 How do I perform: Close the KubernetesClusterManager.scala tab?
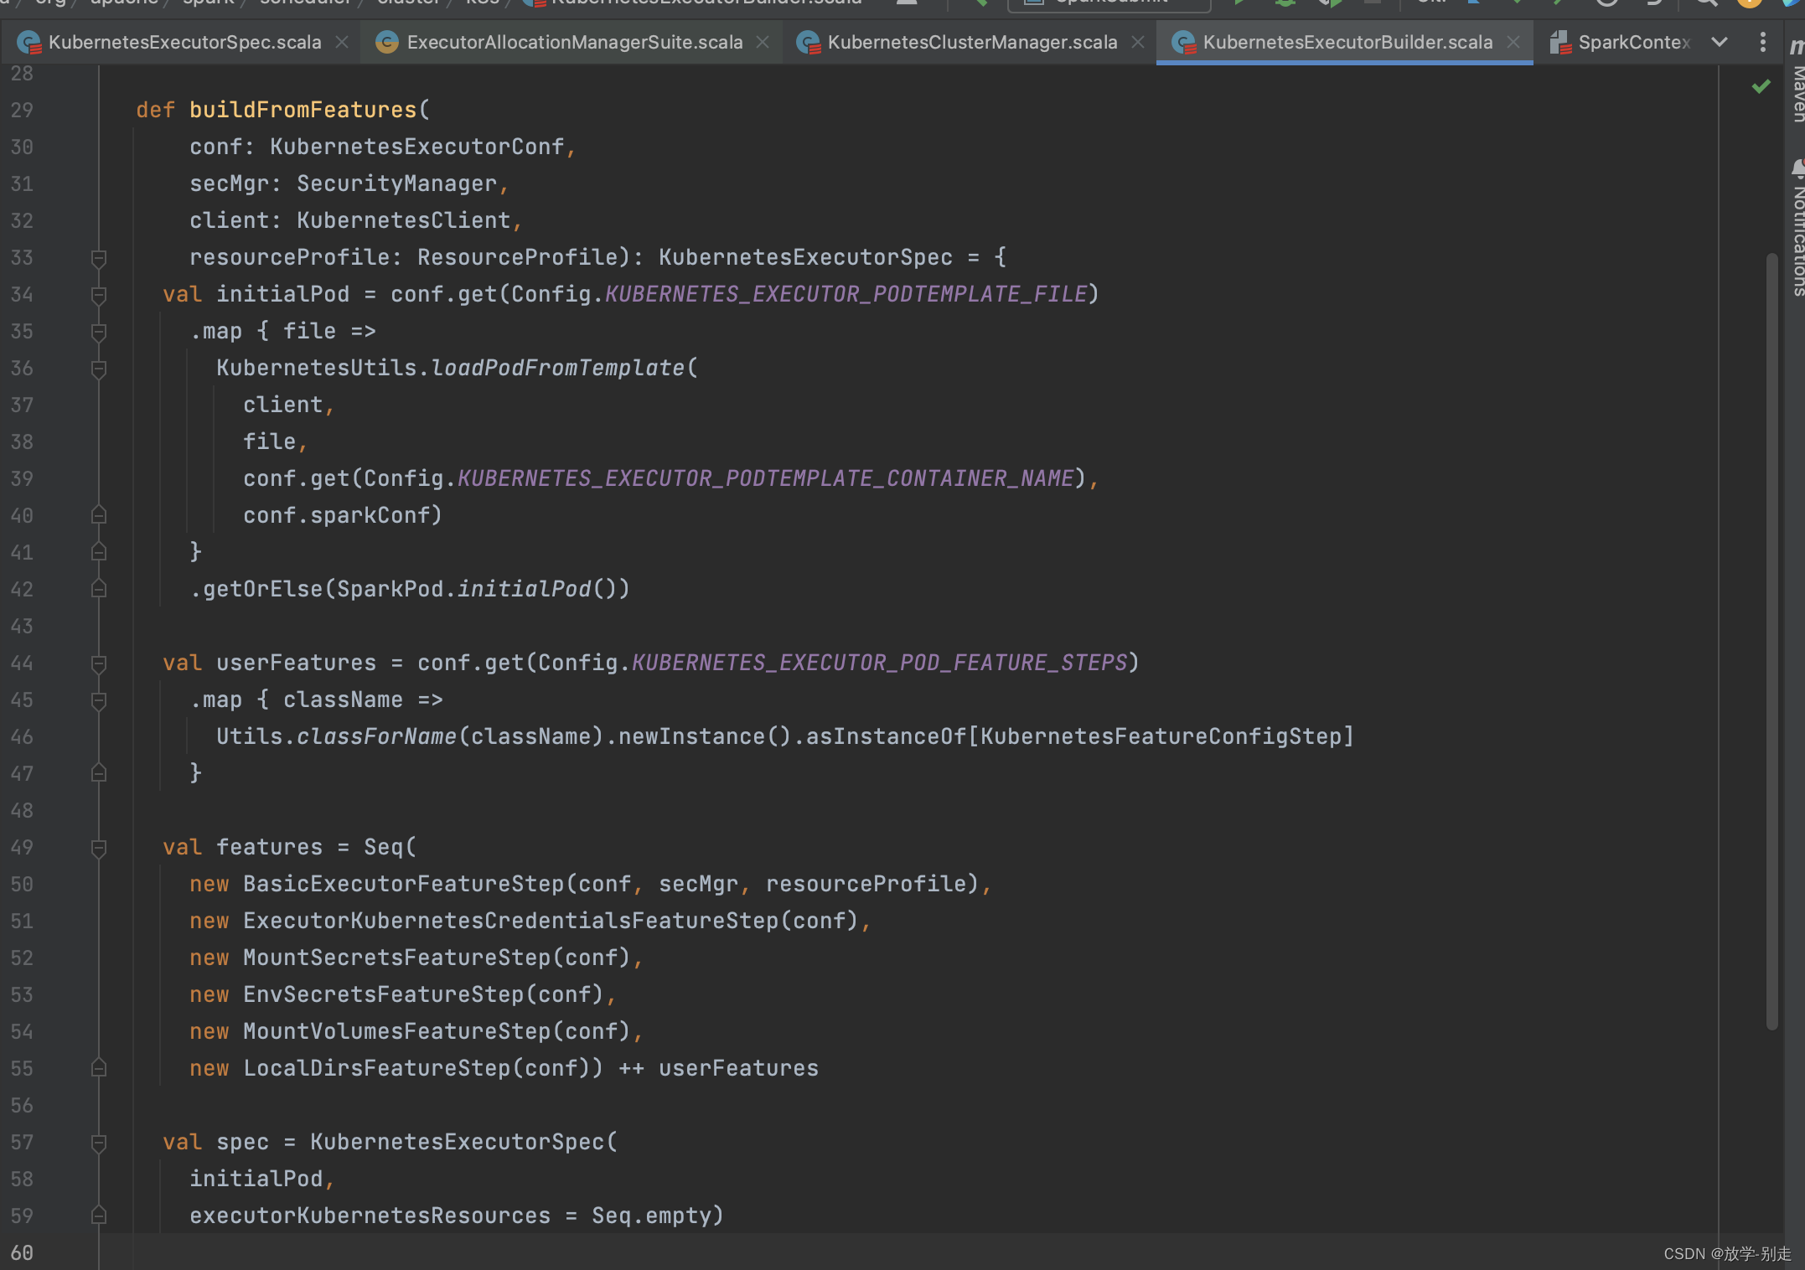tap(1137, 42)
